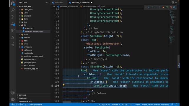This screenshot has width=189, height=106.
Task: Split the editor to the right
Action: 172,2
